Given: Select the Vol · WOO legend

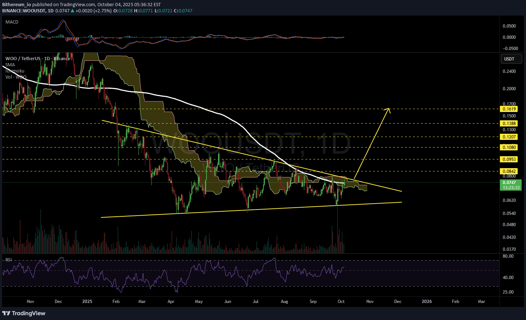Looking at the screenshot, I should pos(16,77).
